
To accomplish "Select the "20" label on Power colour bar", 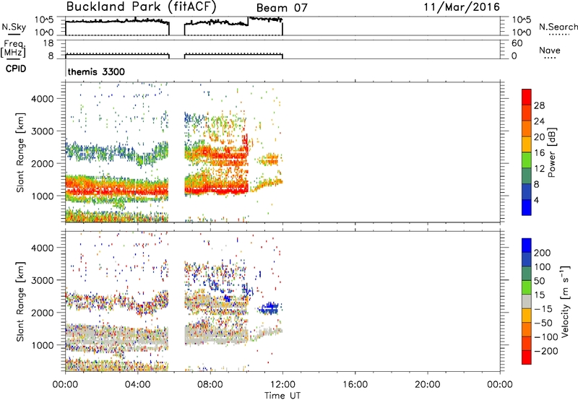I will [x=539, y=137].
